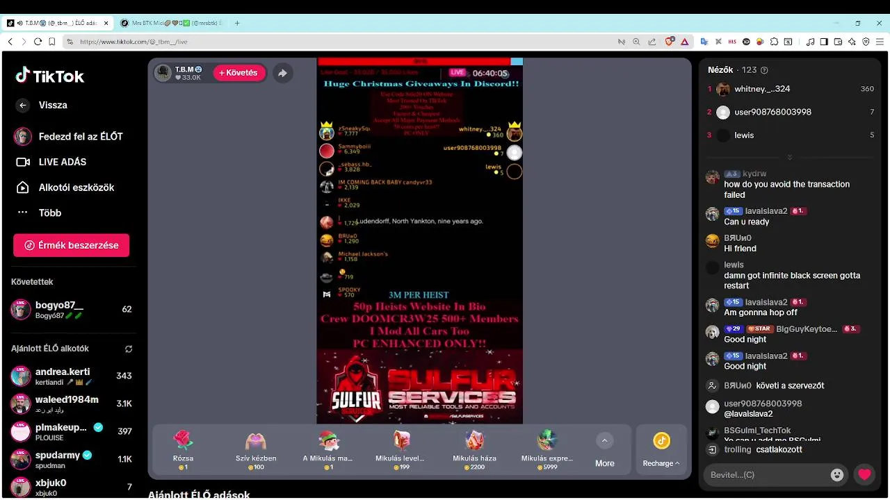Open the music note playlist icon
This screenshot has height=500, width=890.
pos(811,42)
